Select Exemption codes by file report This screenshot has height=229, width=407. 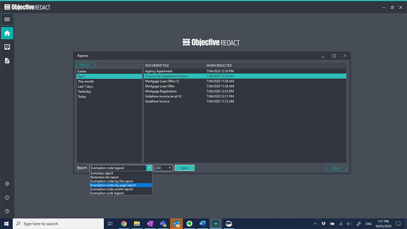pyautogui.click(x=121, y=181)
